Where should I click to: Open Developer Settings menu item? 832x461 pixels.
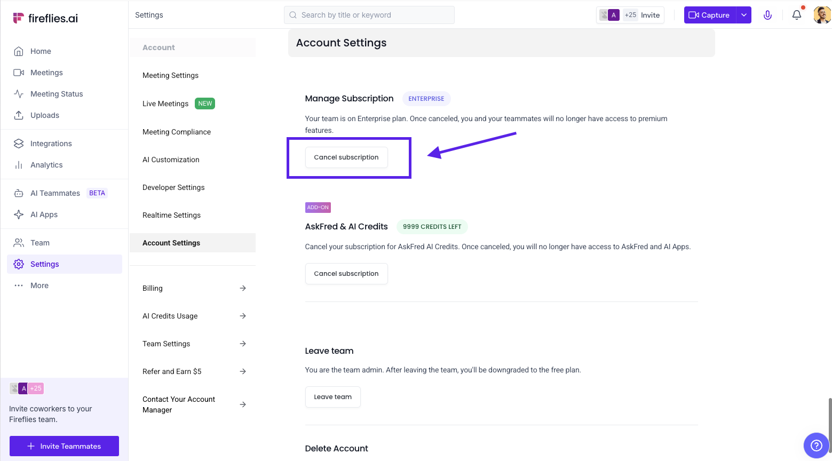pos(173,187)
